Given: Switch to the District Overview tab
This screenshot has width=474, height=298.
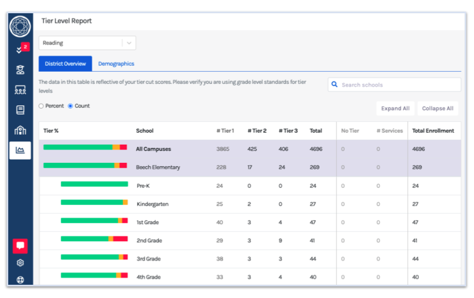Looking at the screenshot, I should point(65,64).
